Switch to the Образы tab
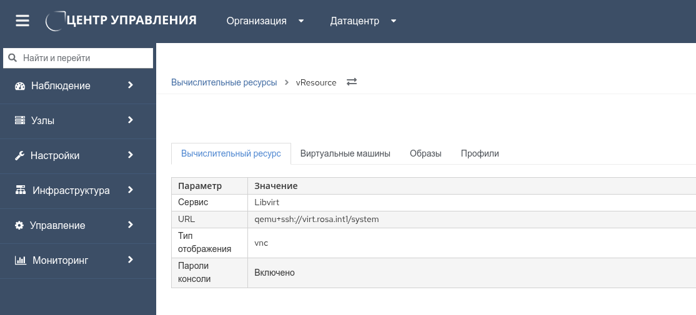 425,153
